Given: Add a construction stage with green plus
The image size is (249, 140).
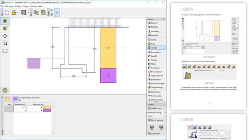Looking at the screenshot, I should click(x=52, y=10).
